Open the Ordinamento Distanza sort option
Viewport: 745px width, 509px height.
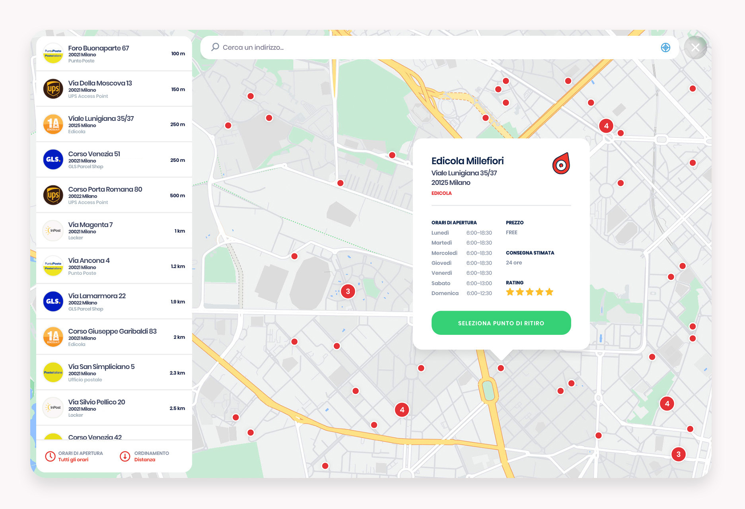pyautogui.click(x=145, y=456)
